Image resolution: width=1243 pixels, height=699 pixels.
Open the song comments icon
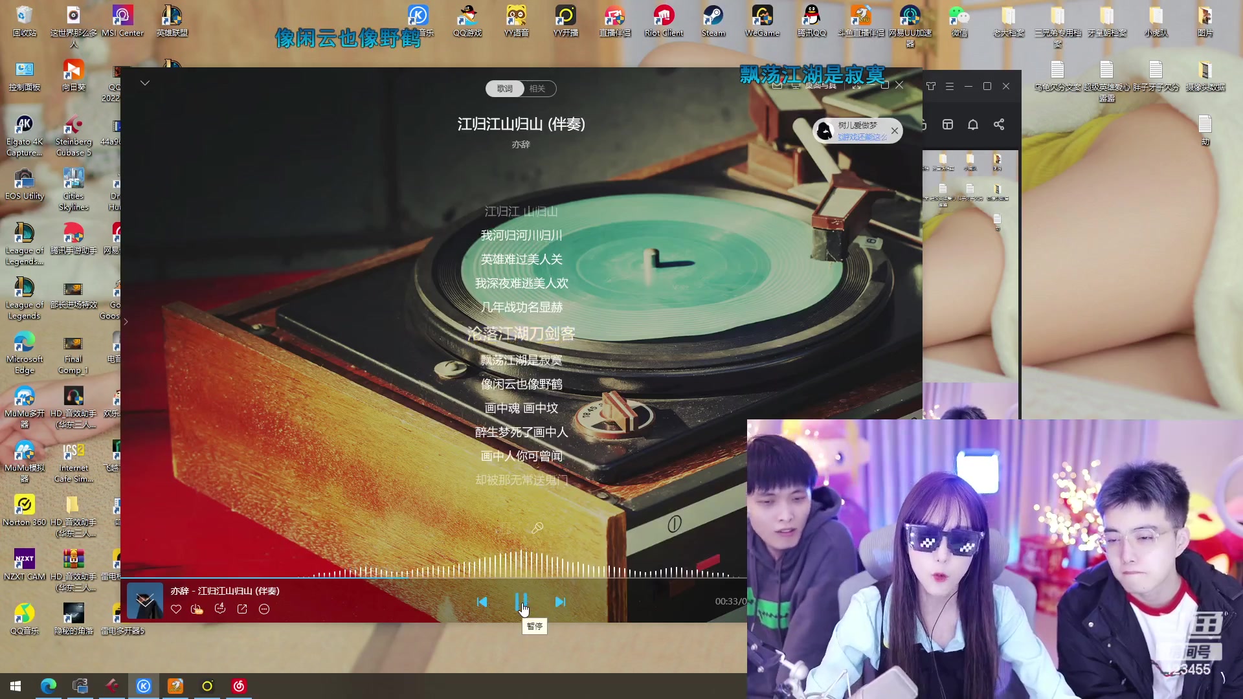tap(220, 609)
